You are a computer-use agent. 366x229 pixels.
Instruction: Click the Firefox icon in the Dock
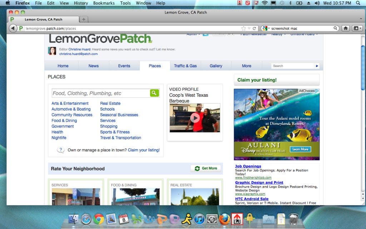224,219
